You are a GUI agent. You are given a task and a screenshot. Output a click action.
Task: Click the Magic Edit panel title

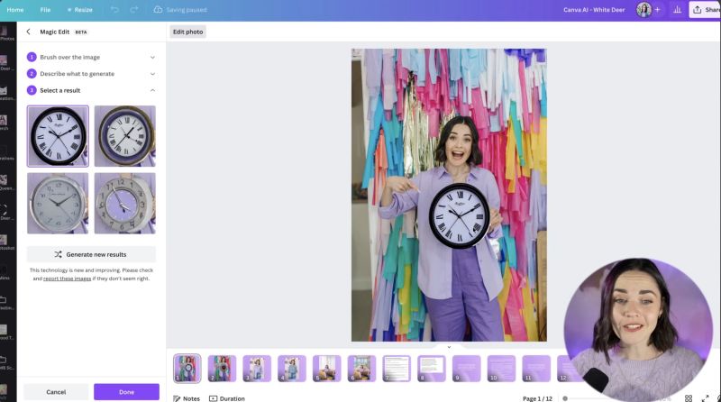pos(55,32)
